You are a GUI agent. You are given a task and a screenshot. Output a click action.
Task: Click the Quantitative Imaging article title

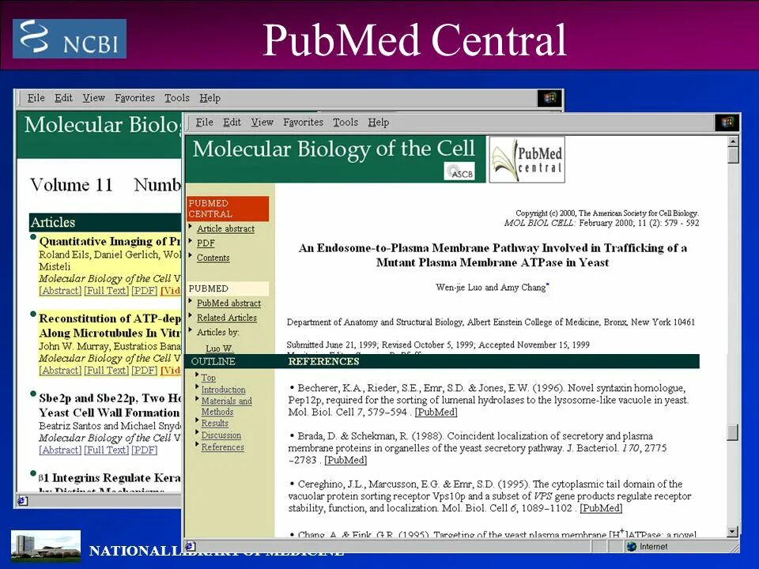point(110,241)
